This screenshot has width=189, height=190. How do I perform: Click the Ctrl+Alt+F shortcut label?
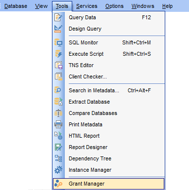(139, 90)
